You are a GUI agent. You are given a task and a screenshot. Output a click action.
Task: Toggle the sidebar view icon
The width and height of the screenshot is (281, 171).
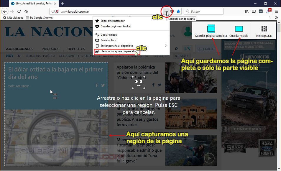pos(254,11)
